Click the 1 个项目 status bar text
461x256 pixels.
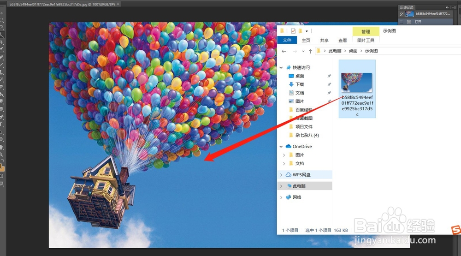pyautogui.click(x=290, y=231)
